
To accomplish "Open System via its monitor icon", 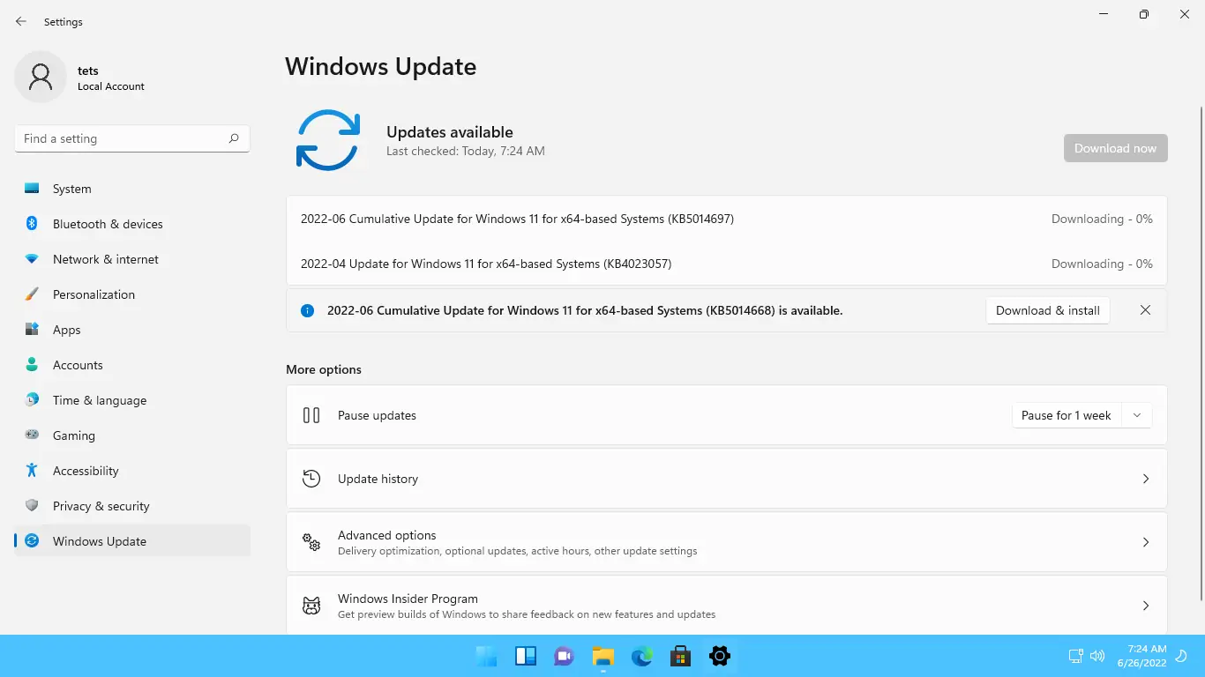I will [32, 189].
